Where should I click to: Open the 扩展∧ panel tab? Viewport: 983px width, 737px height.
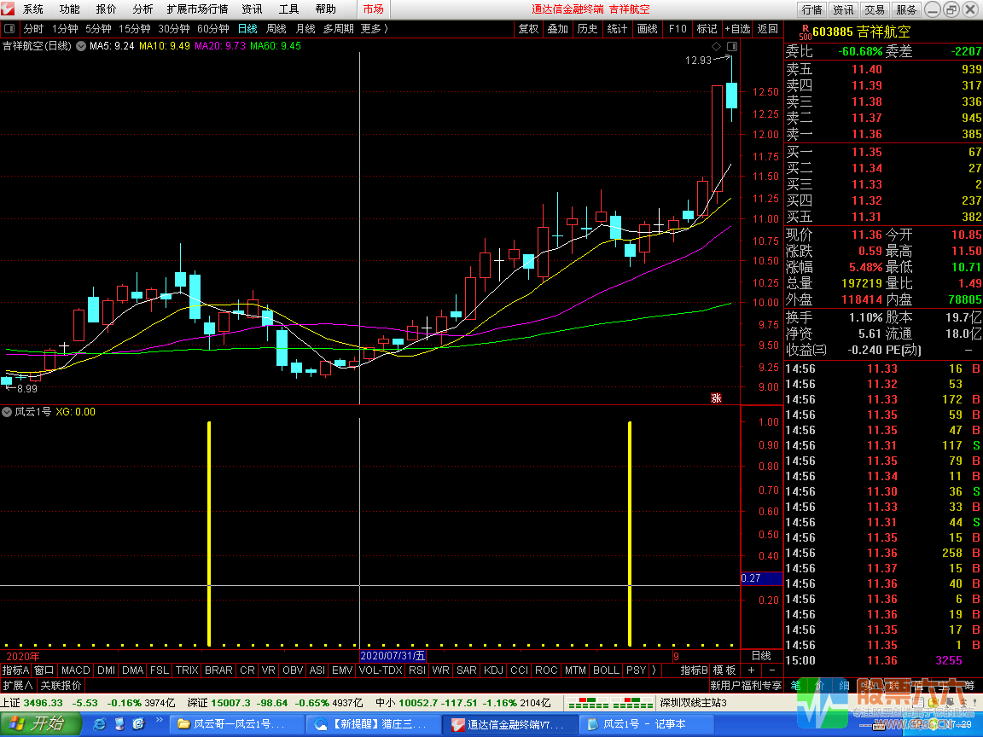pos(18,685)
